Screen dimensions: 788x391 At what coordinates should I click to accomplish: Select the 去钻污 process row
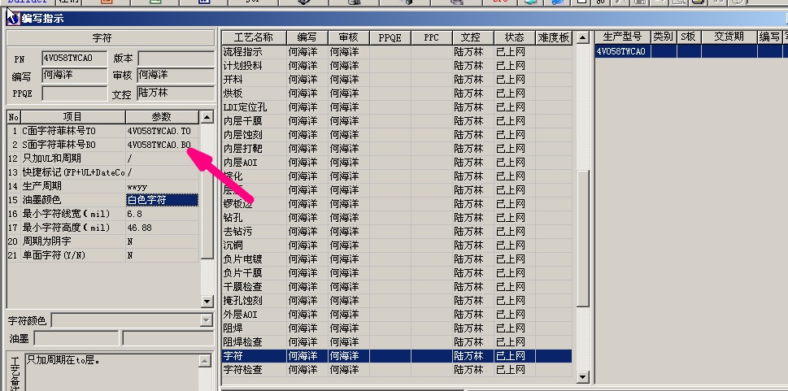tap(397, 232)
